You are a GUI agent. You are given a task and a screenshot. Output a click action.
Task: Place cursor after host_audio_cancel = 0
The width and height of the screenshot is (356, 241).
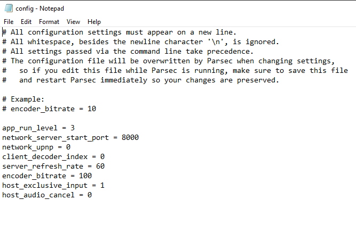tap(92, 195)
